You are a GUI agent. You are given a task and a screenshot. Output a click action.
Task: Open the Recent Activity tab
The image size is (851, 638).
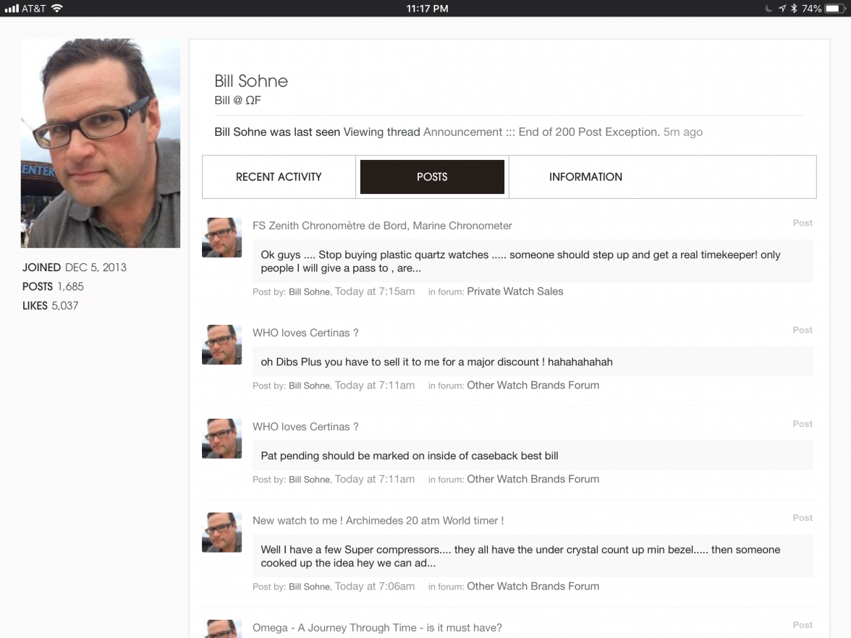coord(279,176)
